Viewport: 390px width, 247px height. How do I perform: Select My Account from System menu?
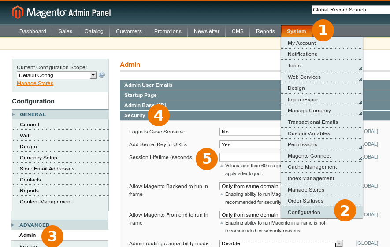(322, 43)
